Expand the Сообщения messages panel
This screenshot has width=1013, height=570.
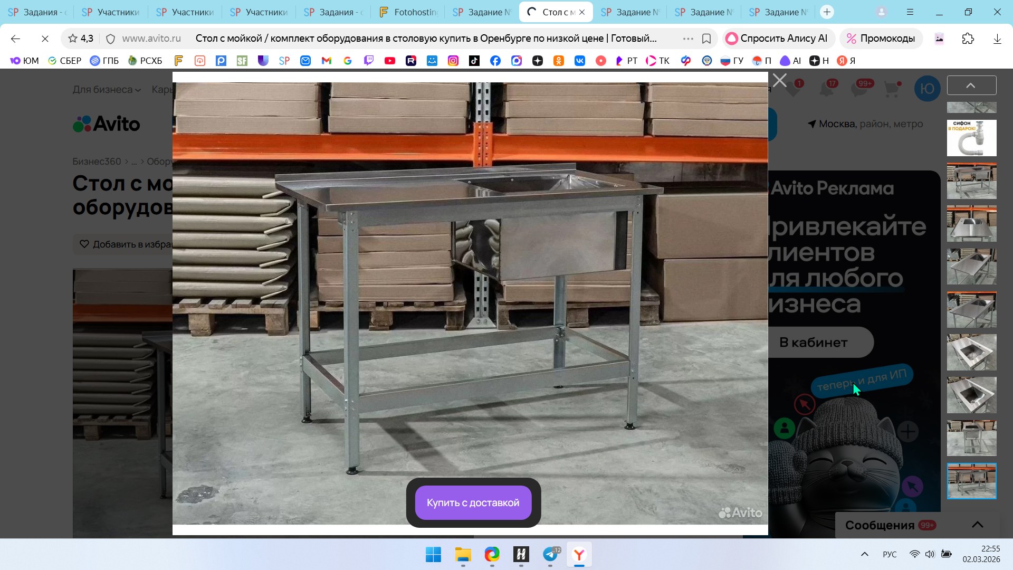tap(977, 525)
